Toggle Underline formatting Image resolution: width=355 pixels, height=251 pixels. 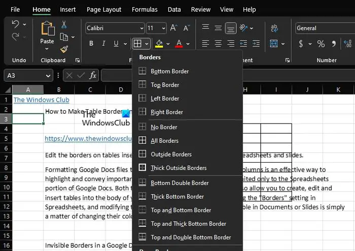116,43
